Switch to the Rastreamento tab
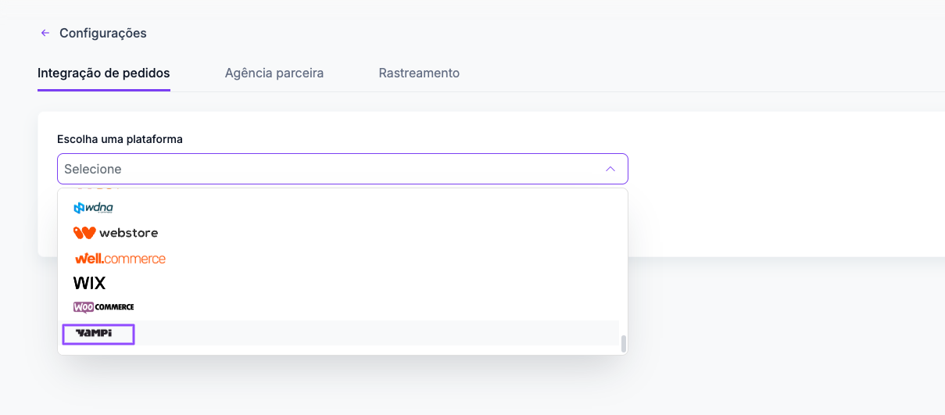This screenshot has width=945, height=415. [x=419, y=73]
